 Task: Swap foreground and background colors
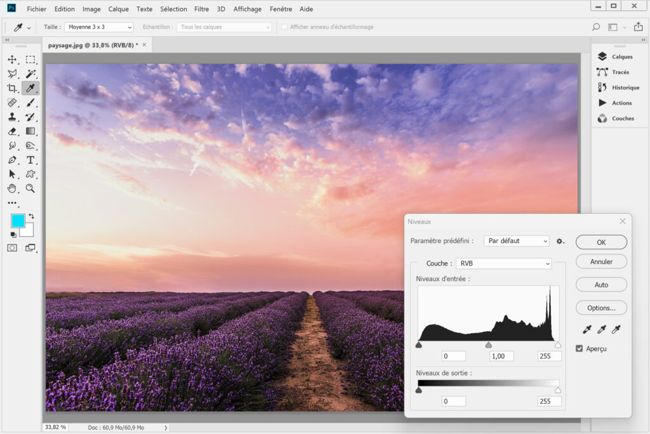tap(32, 216)
